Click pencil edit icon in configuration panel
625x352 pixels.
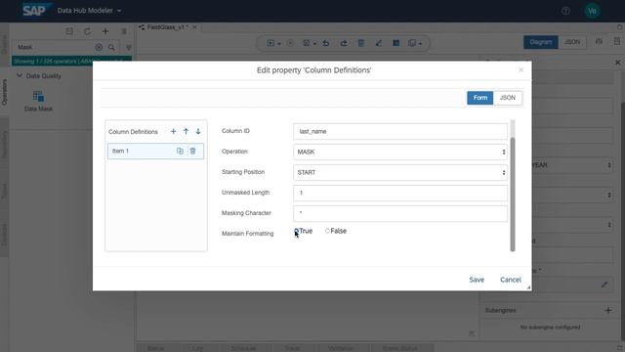coord(604,285)
